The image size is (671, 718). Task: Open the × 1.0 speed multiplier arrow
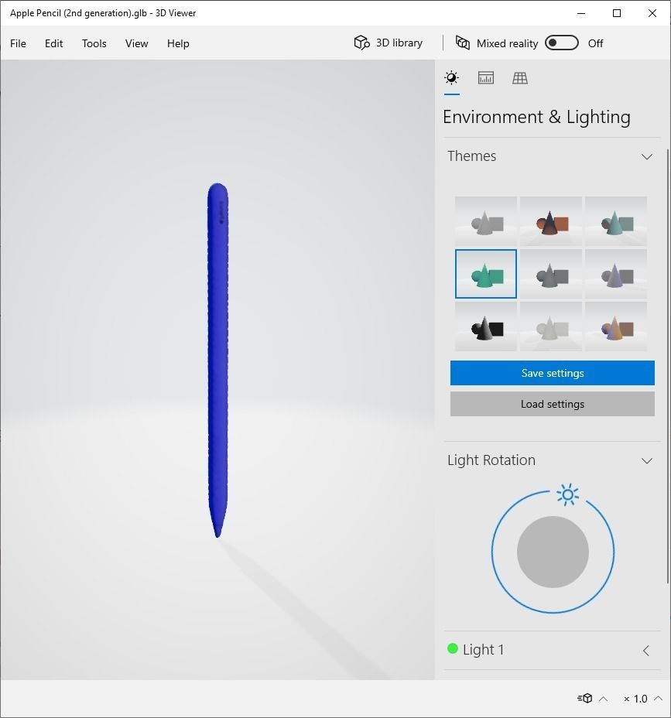658,699
